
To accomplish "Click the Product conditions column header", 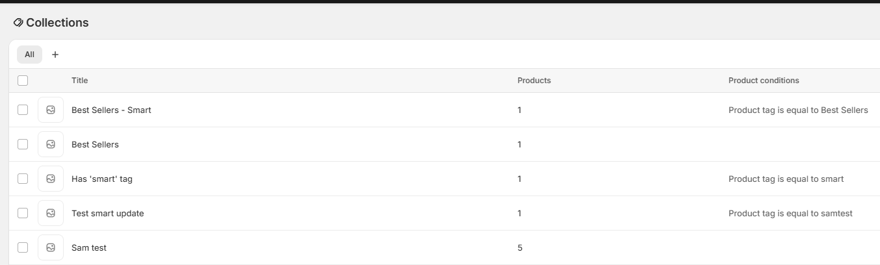I will [764, 81].
